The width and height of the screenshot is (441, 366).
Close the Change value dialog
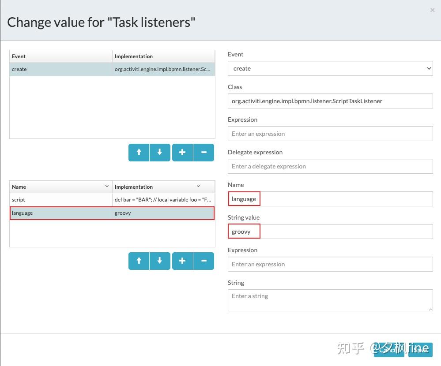(x=431, y=10)
